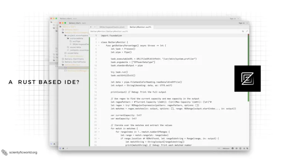Click the editor vertical scrollbar thumb
285x160 pixels.
(x=248, y=67)
